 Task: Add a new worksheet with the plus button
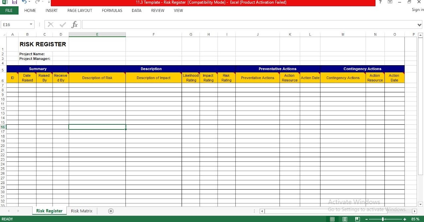tap(111, 211)
